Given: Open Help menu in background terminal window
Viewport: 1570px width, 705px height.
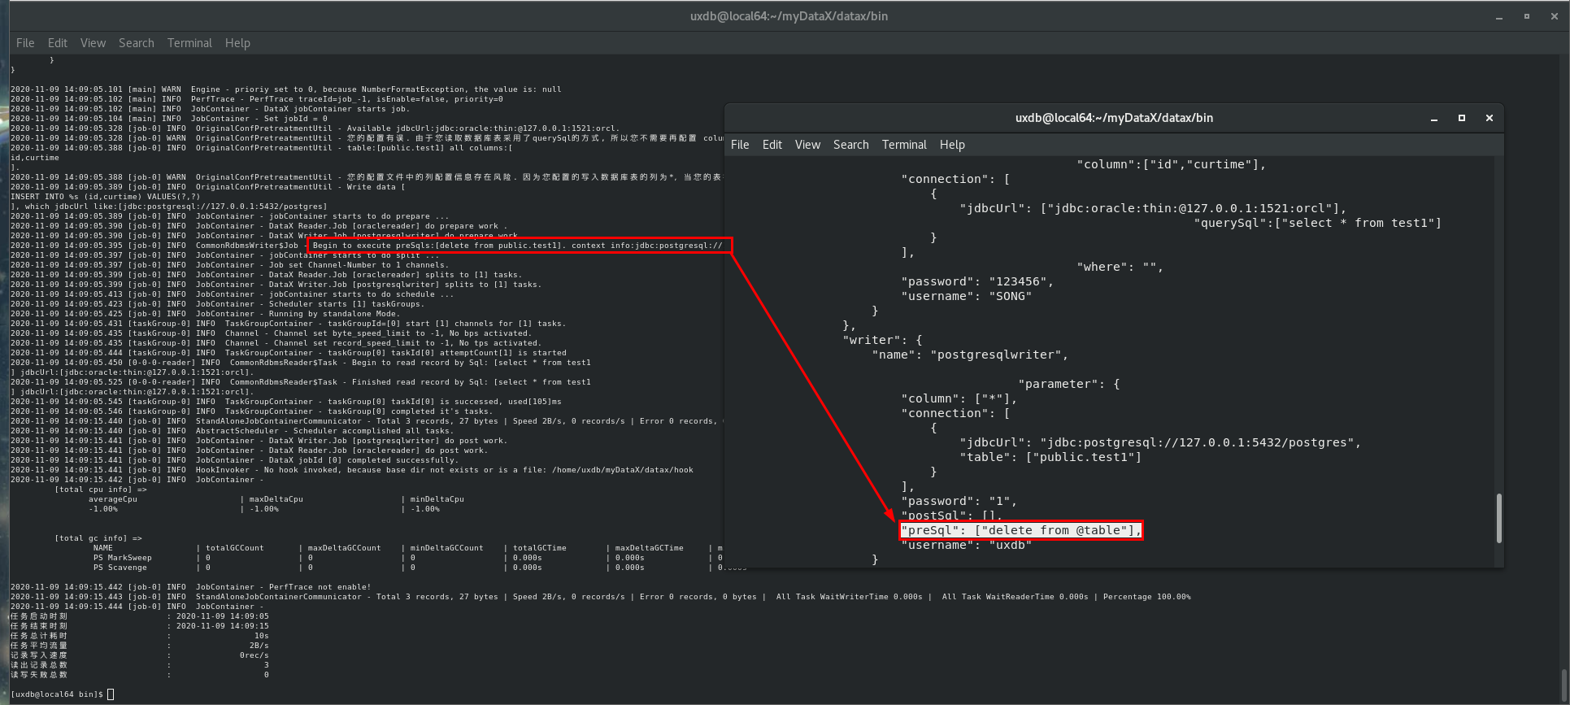Looking at the screenshot, I should tap(237, 43).
